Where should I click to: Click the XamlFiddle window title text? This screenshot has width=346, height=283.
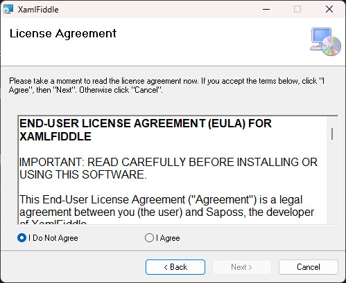click(38, 10)
